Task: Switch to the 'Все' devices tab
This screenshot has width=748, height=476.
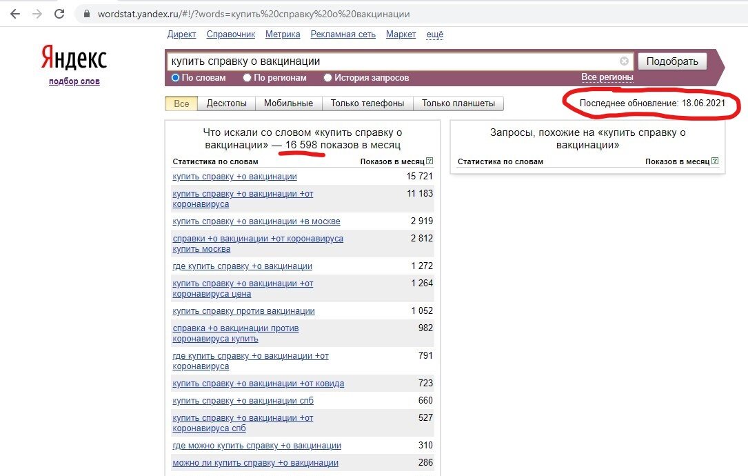Action: click(181, 103)
